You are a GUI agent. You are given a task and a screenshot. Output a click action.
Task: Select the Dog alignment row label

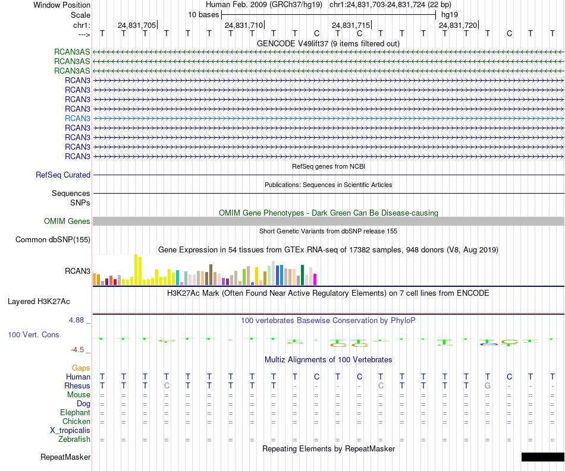click(x=84, y=404)
